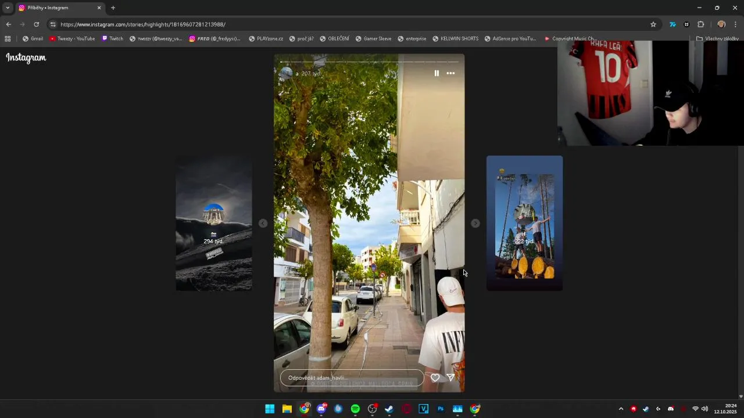Screen dimensions: 744x418
Task: Open Spotify from taskbar
Action: coord(355,409)
